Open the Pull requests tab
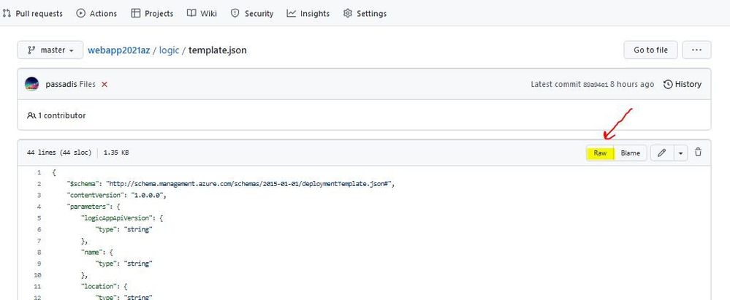 [x=33, y=13]
